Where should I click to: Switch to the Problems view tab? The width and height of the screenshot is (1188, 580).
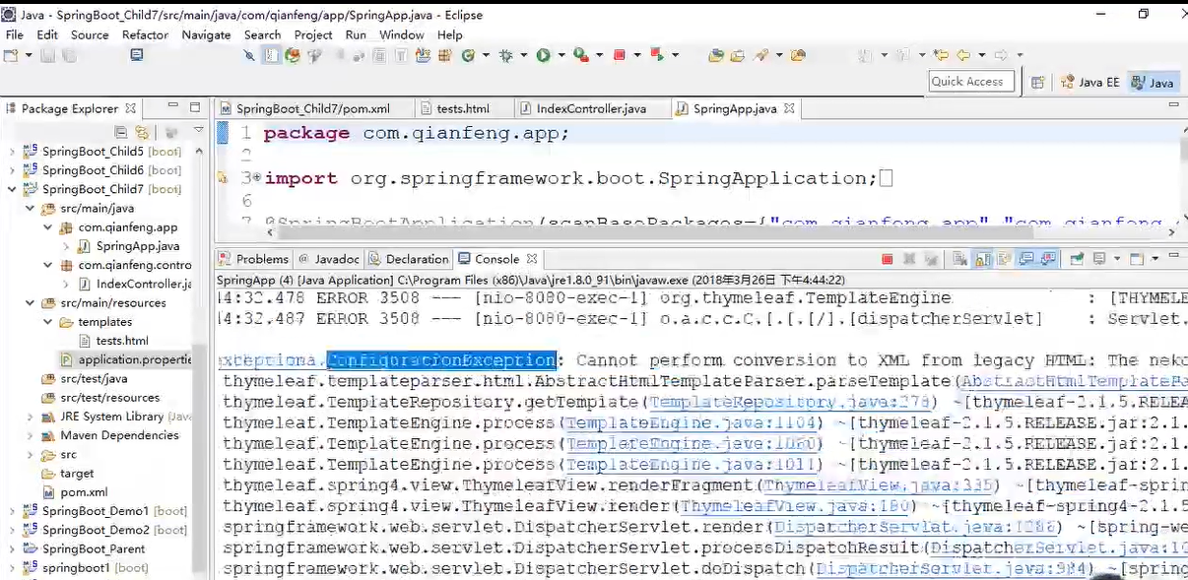click(253, 259)
